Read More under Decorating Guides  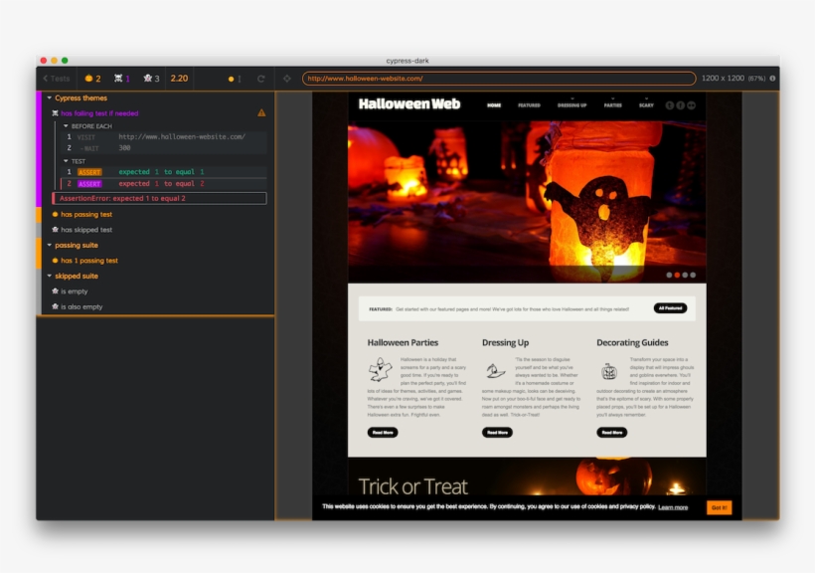pyautogui.click(x=612, y=433)
